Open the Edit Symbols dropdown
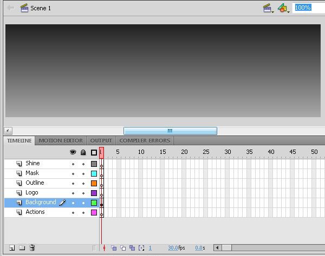The width and height of the screenshot is (325, 256). 283,8
